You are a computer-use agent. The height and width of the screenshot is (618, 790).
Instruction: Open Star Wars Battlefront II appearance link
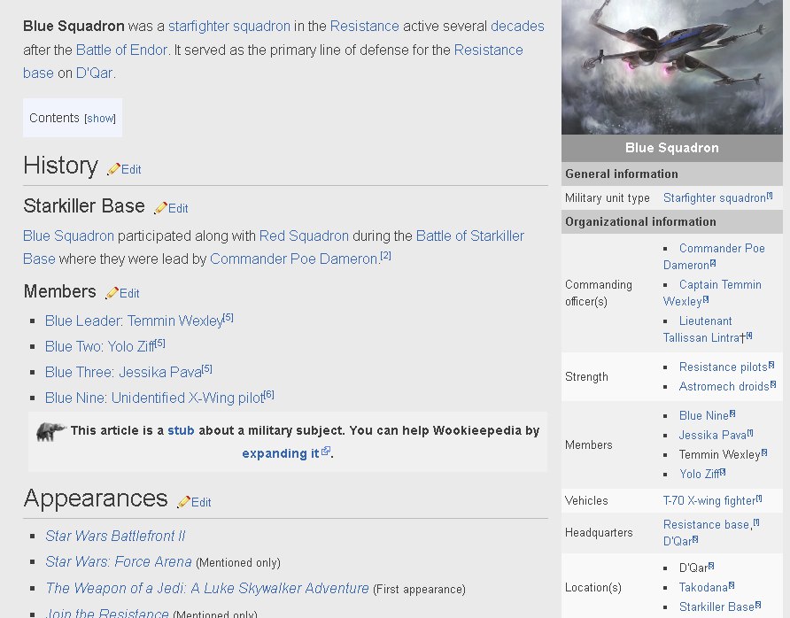[x=115, y=536]
